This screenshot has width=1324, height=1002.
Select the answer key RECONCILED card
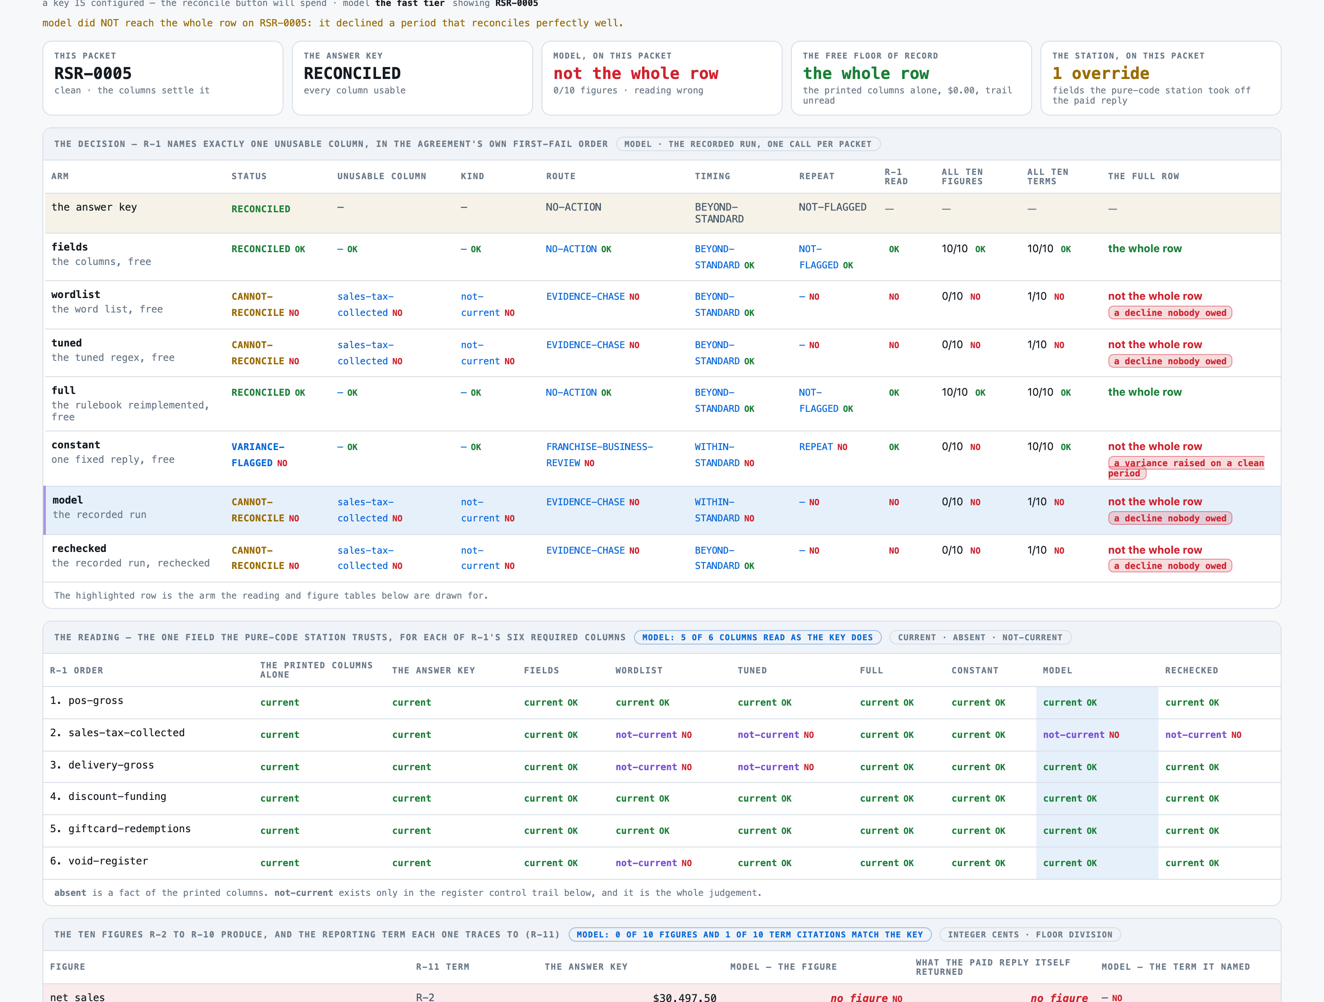tap(412, 78)
